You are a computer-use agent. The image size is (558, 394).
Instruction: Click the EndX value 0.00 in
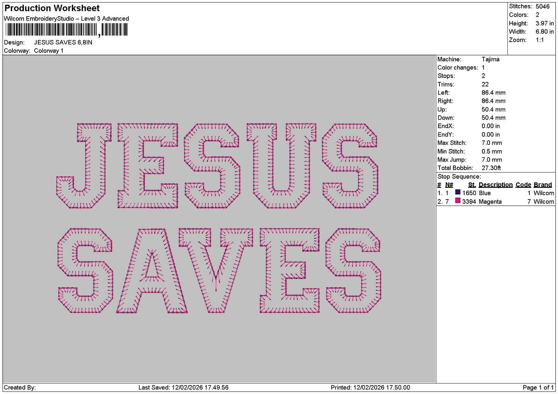[x=490, y=126]
